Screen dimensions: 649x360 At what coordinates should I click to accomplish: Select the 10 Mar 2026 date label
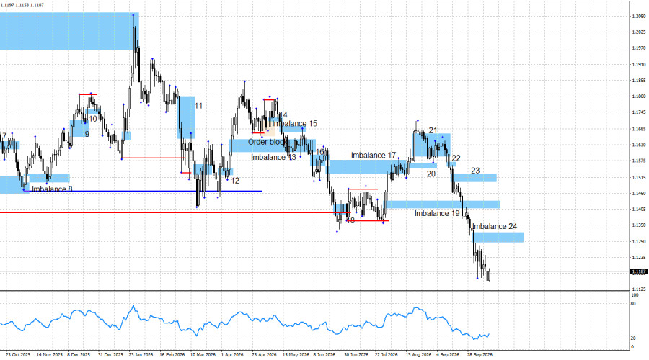[203, 355]
